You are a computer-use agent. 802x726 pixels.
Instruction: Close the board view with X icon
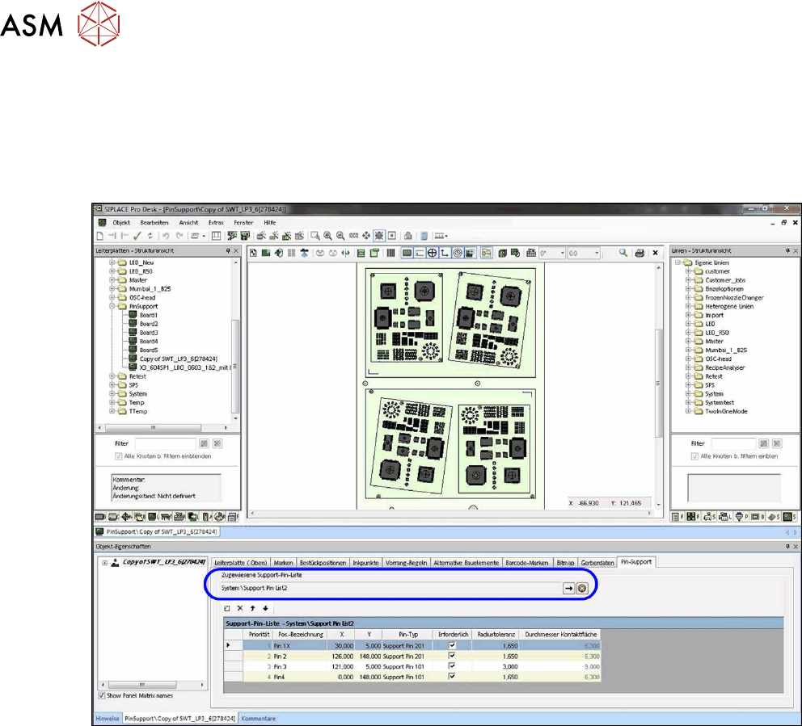click(x=655, y=253)
